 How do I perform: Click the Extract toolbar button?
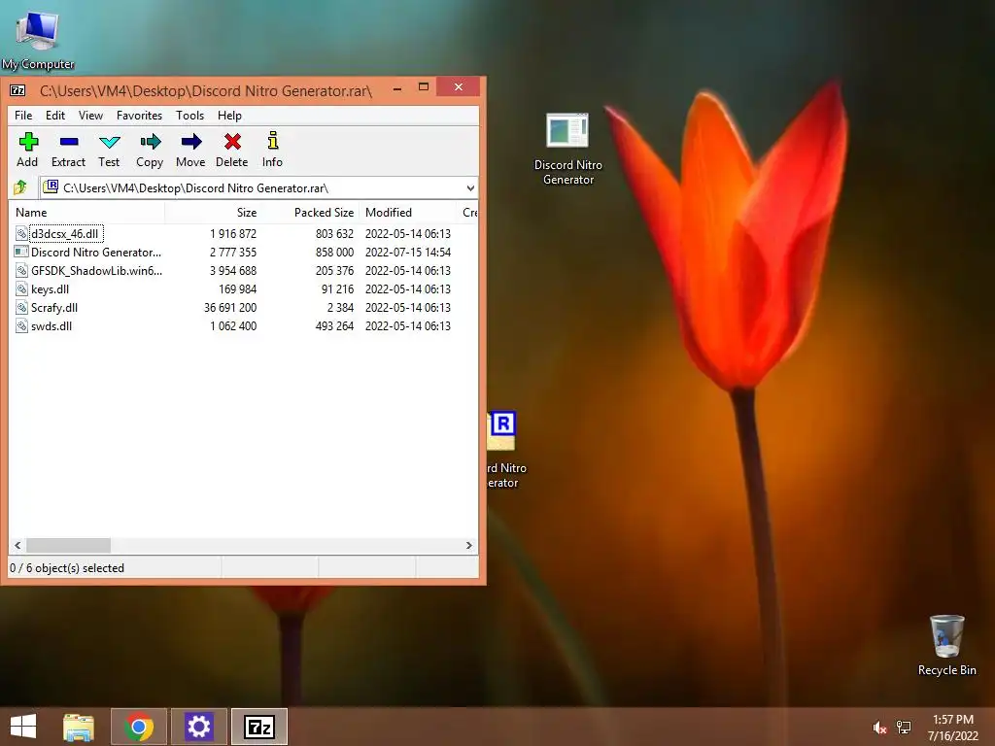(68, 151)
